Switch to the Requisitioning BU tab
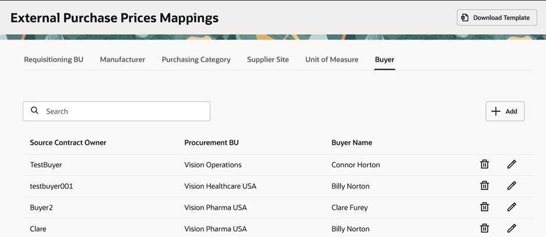This screenshot has width=546, height=237. [x=53, y=59]
